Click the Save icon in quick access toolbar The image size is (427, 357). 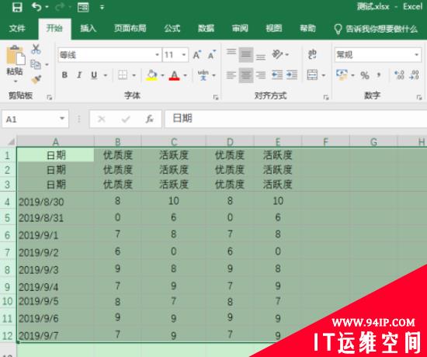17,7
